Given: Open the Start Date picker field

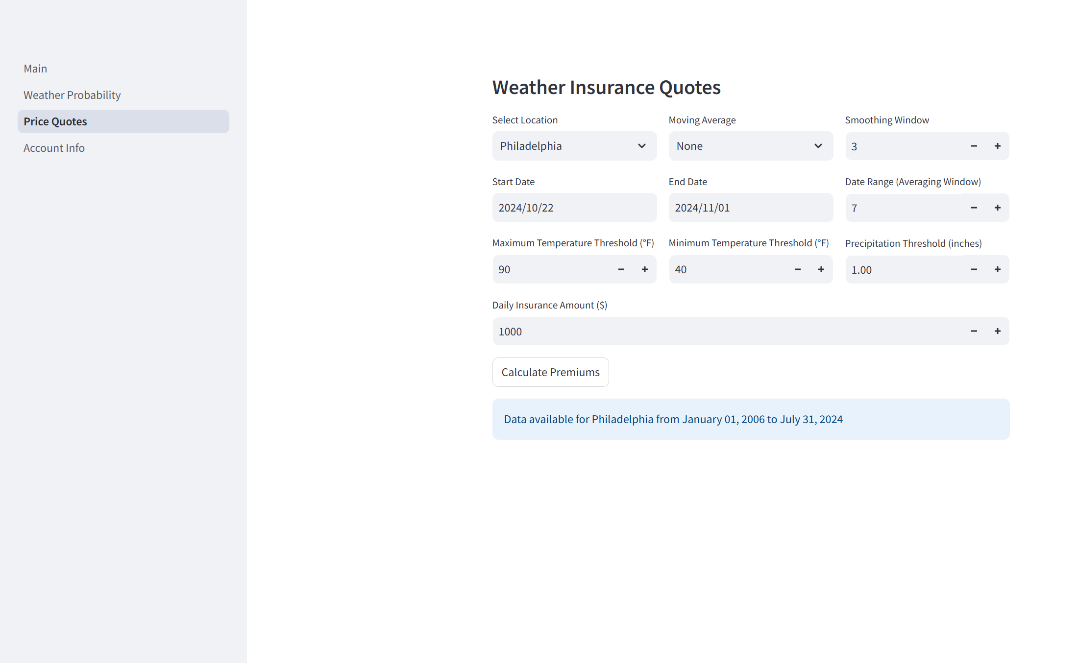Looking at the screenshot, I should click(x=574, y=208).
